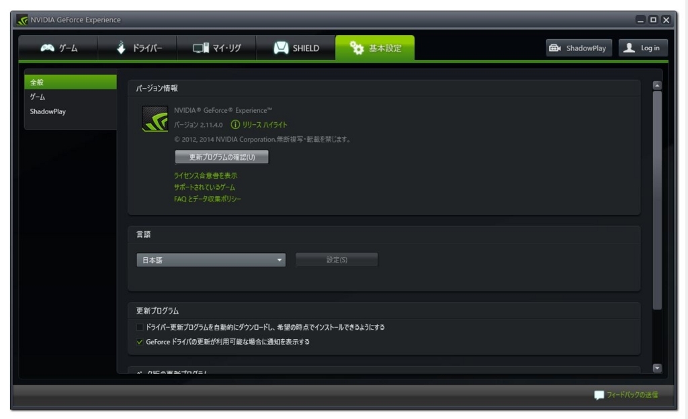Open the マイ・リグ (My Rig) tab
This screenshot has width=688, height=419.
[216, 48]
